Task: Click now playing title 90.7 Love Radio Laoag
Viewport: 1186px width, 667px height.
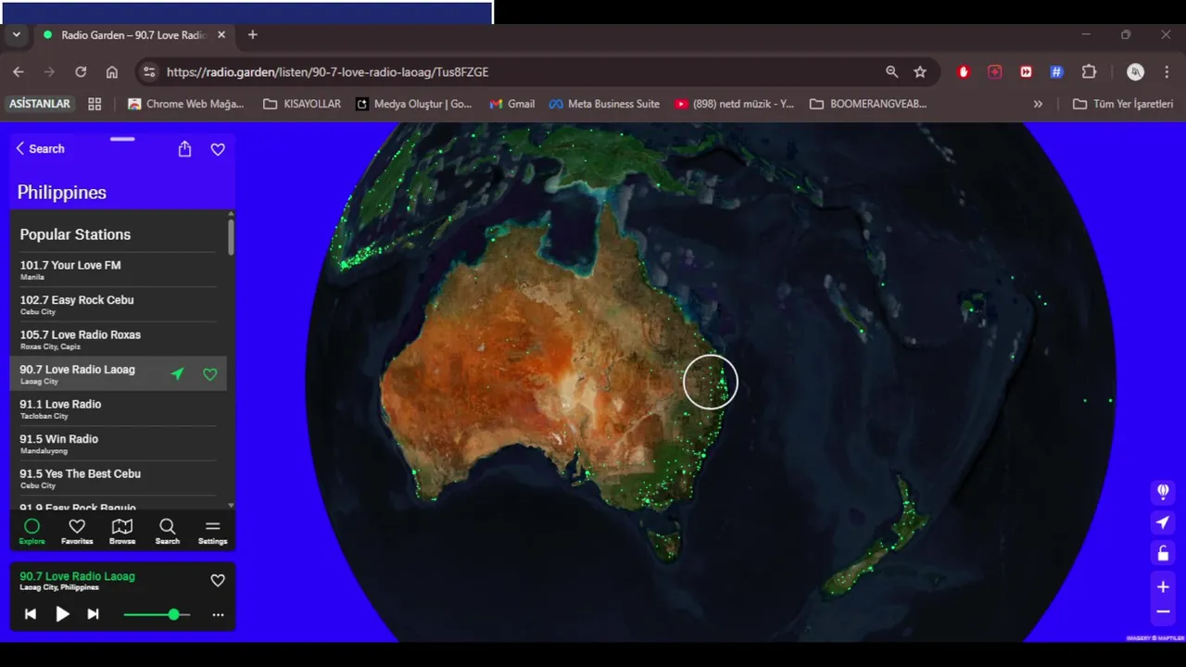Action: (77, 576)
